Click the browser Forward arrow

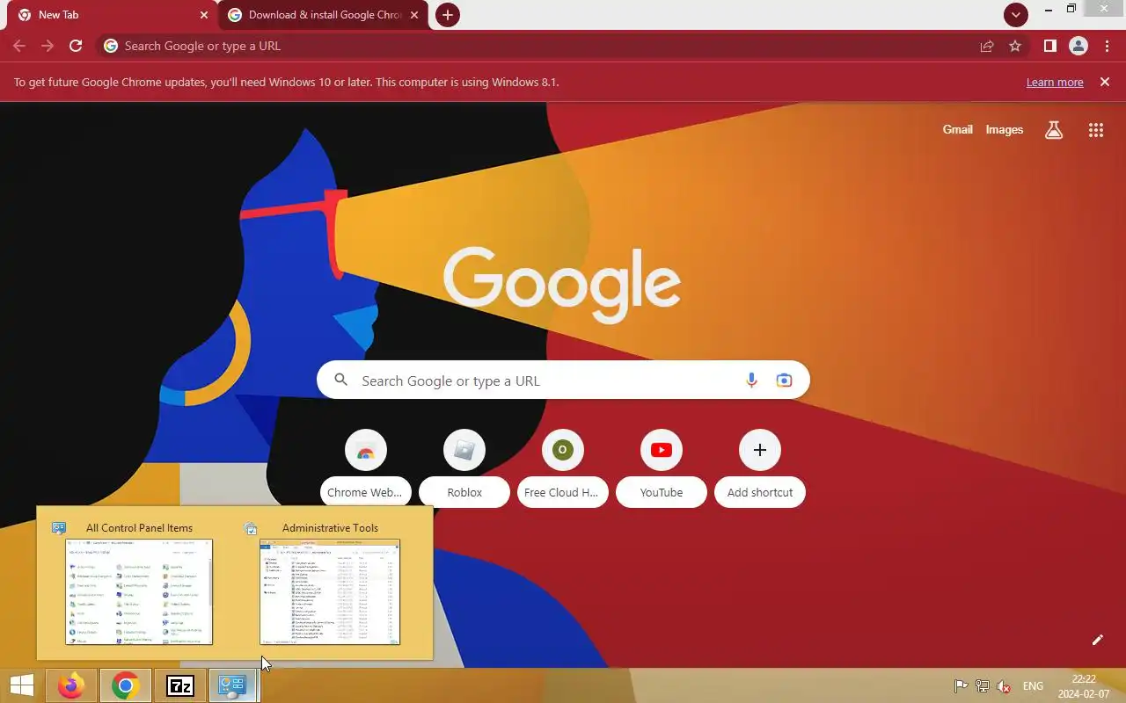(48, 46)
